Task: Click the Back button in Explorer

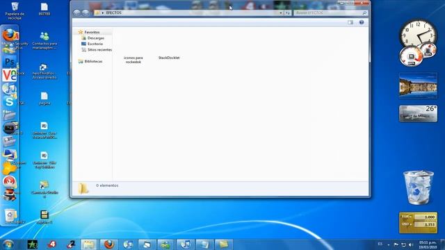Action: click(76, 12)
